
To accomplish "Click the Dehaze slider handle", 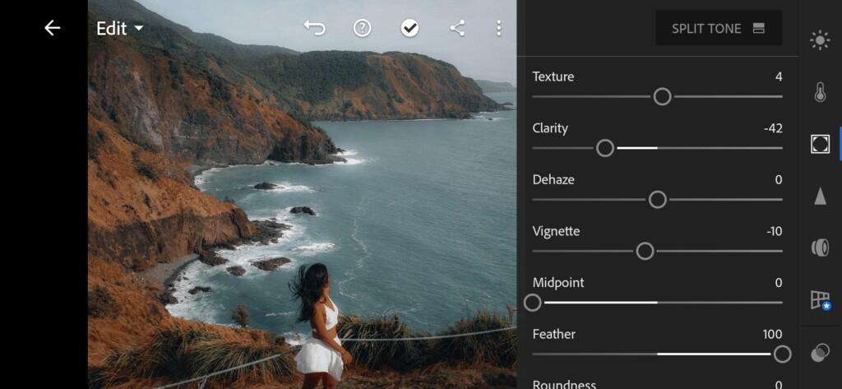I will click(657, 200).
